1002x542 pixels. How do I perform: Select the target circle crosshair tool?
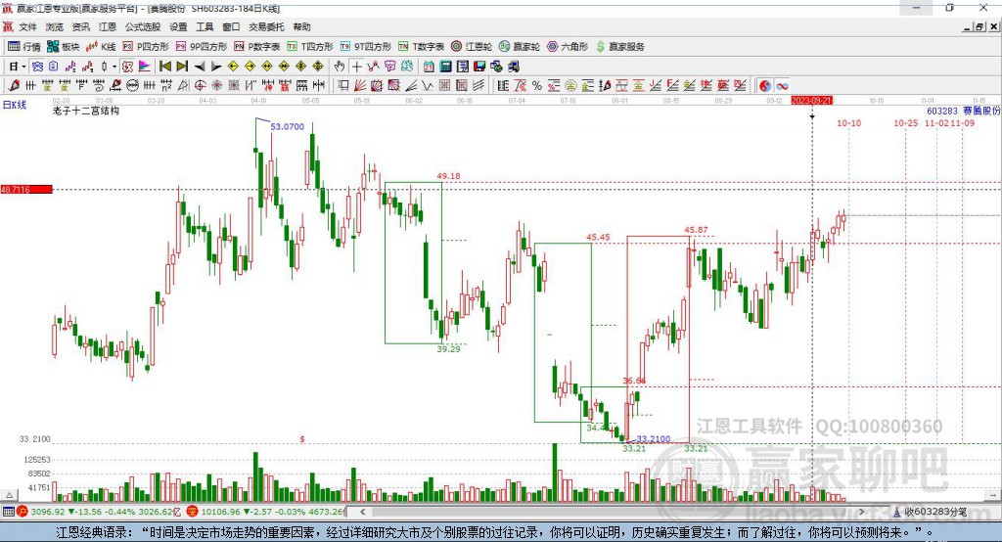click(x=200, y=86)
